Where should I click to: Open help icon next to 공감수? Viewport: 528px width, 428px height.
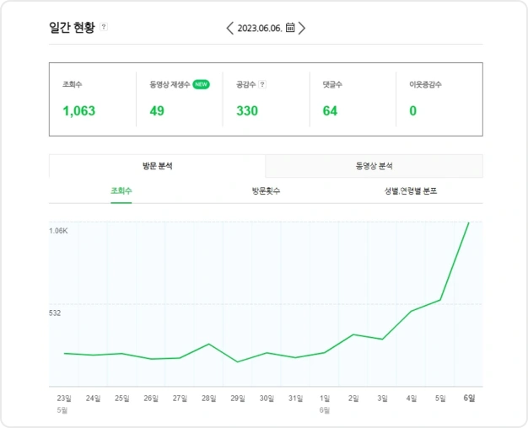[262, 84]
